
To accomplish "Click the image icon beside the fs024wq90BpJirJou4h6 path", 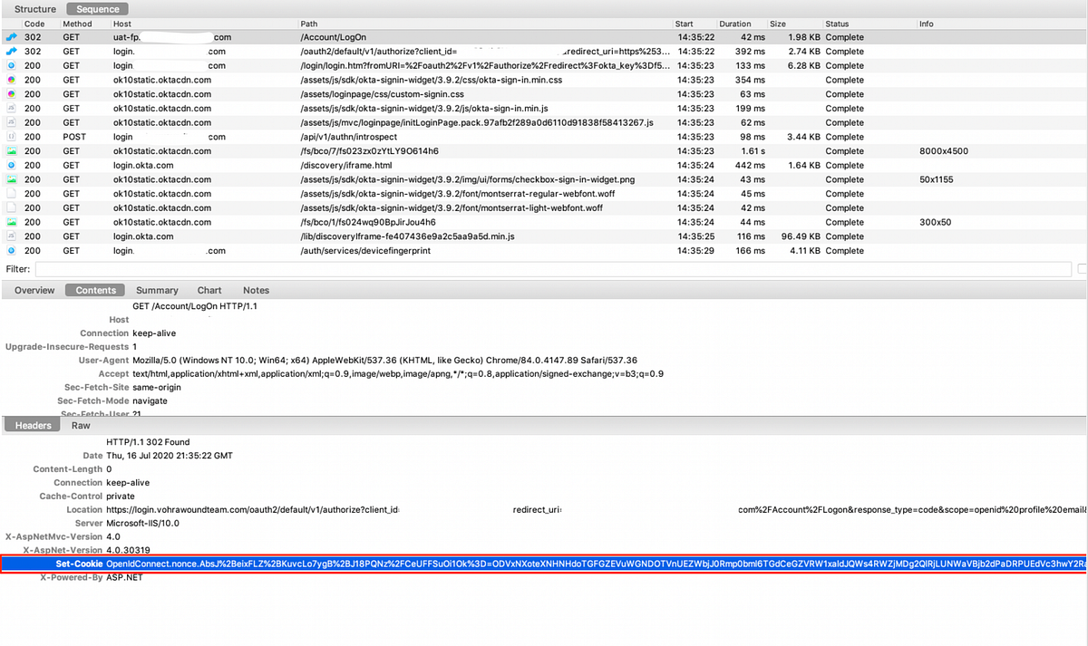I will coord(9,222).
